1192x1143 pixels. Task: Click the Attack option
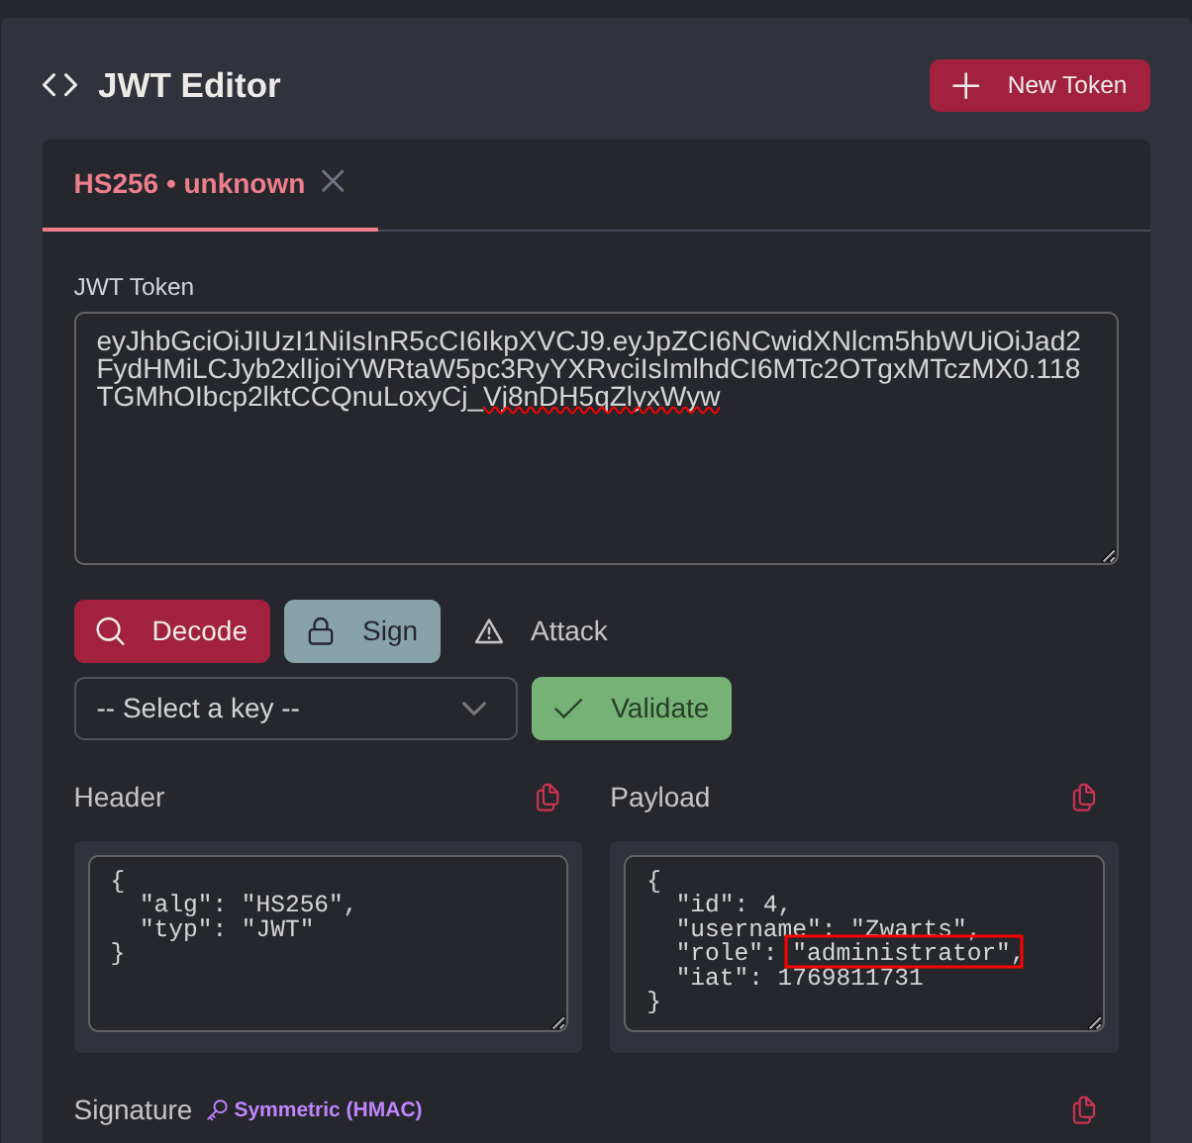[x=569, y=630]
